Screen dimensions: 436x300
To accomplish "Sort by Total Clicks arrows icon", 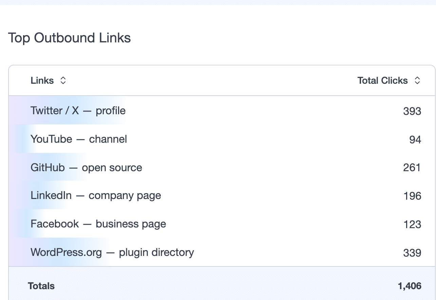I will pyautogui.click(x=417, y=81).
